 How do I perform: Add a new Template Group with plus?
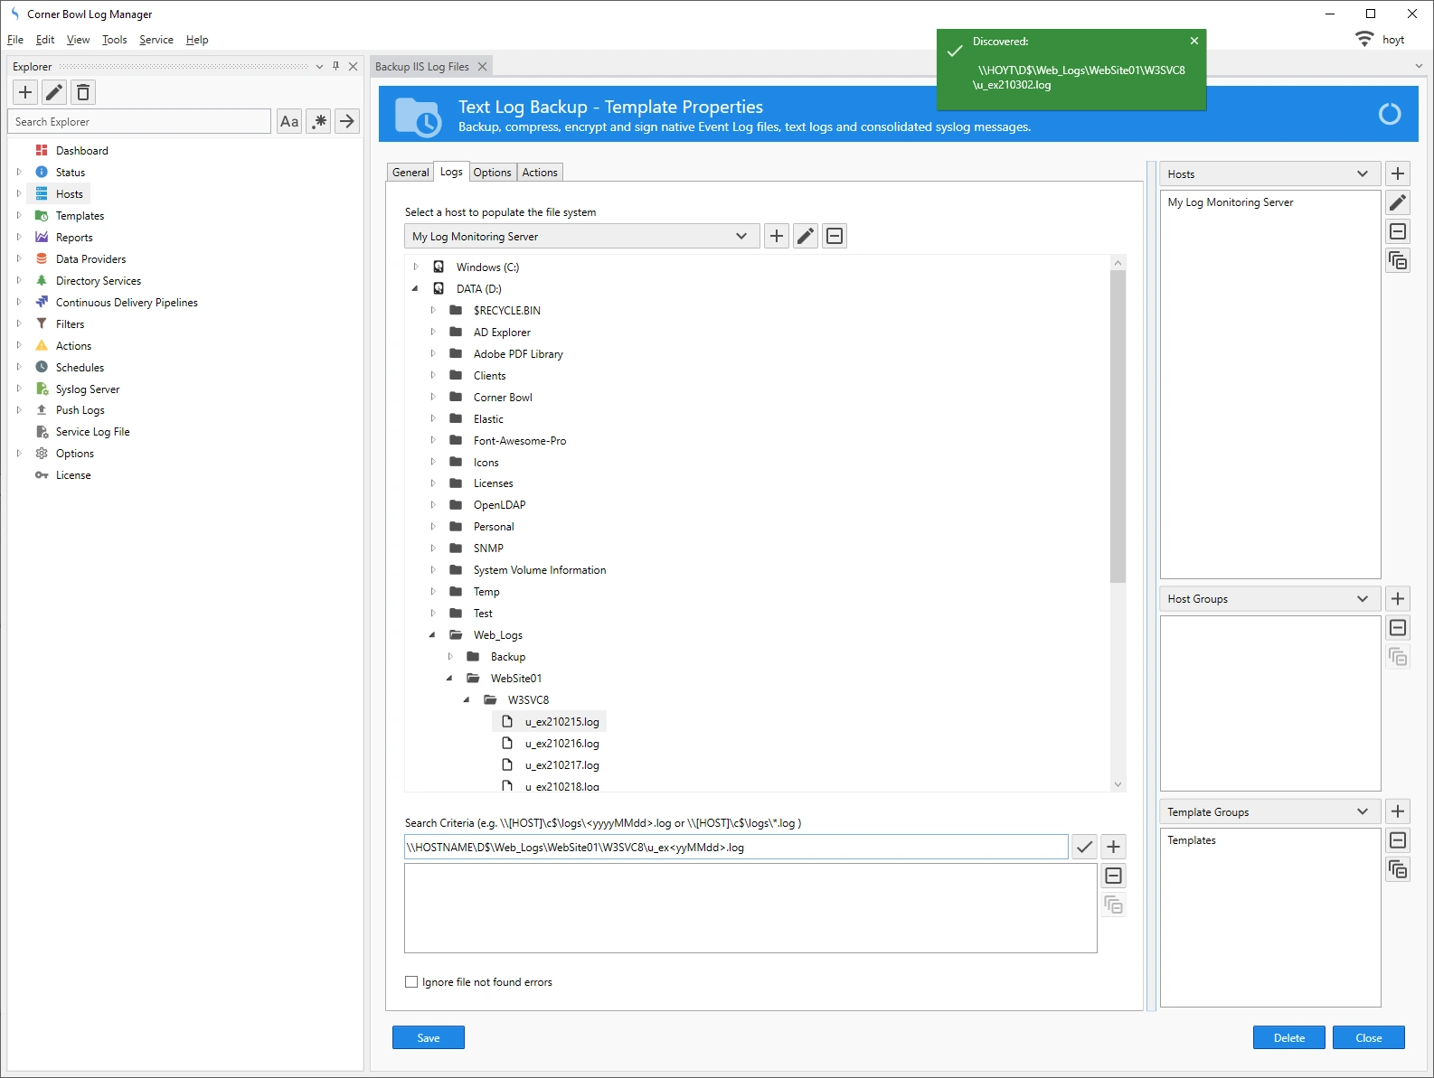1398,811
